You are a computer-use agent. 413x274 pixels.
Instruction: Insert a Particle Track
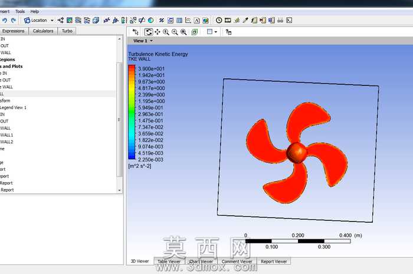click(87, 20)
